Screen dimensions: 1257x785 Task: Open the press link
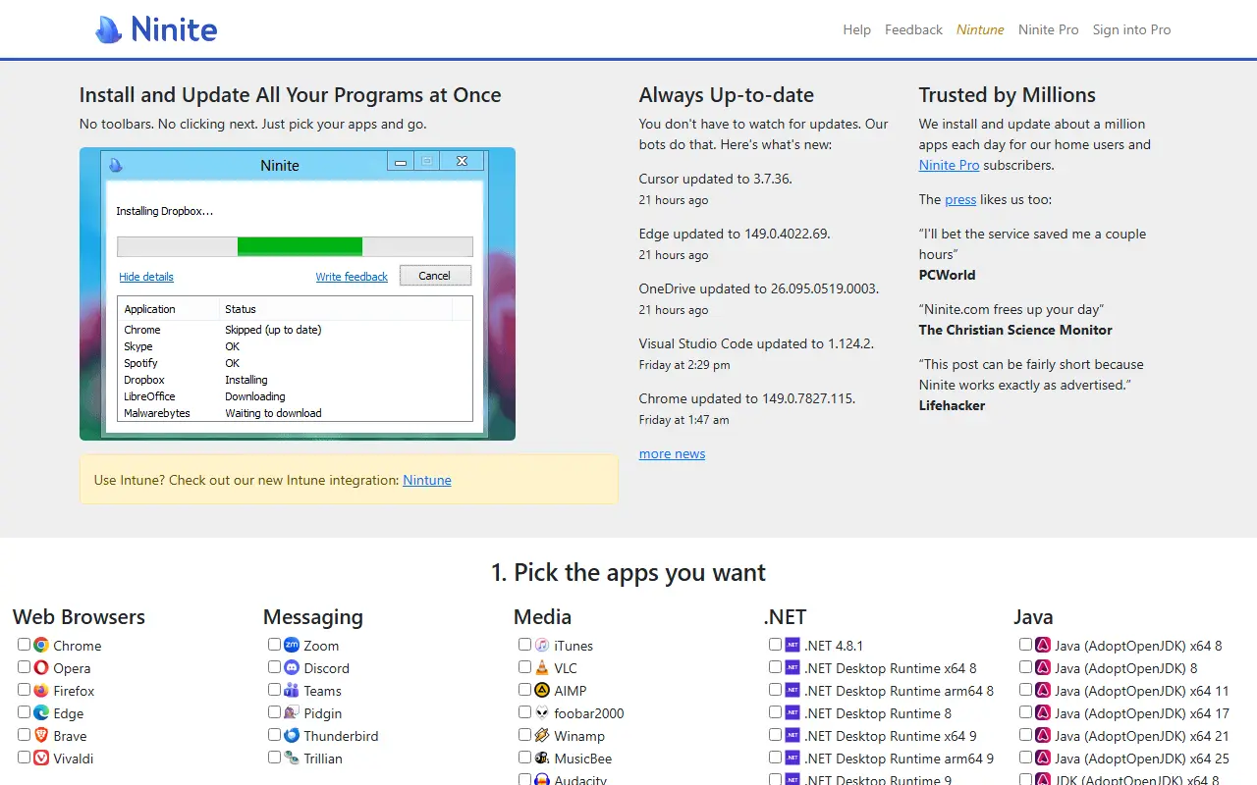[960, 199]
